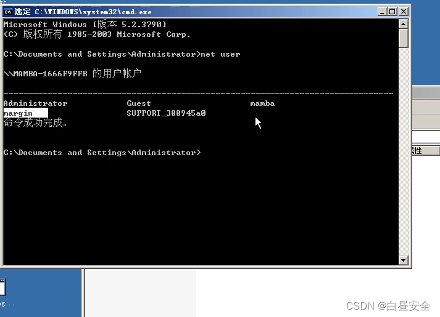Viewport: 440px width, 317px height.
Task: Click the desktop icon at bottom-left
Action: 2,287
